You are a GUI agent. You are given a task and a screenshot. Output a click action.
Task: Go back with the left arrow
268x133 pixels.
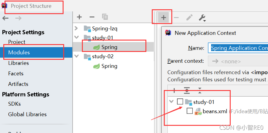pyautogui.click(x=5, y=18)
